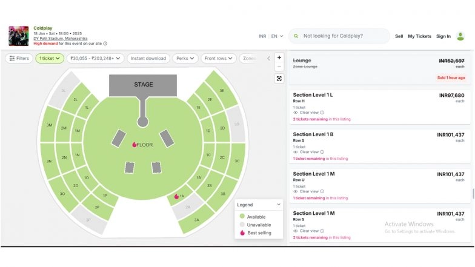Toggle the Zones filter chip
This screenshot has height=267, width=475.
248,58
